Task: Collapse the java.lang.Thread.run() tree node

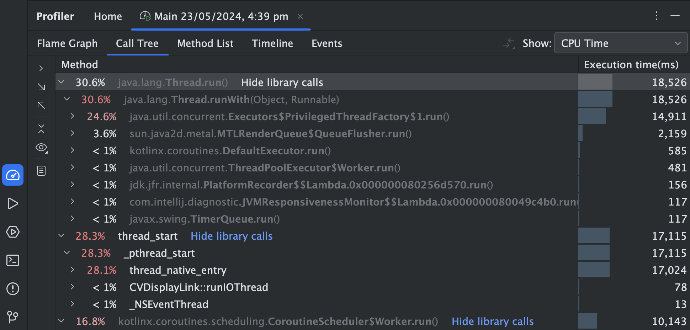Action: click(61, 82)
